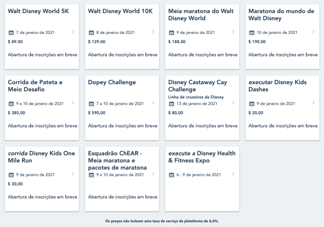Open chevron on Maratona do mundo de Walt Disney

313,32
